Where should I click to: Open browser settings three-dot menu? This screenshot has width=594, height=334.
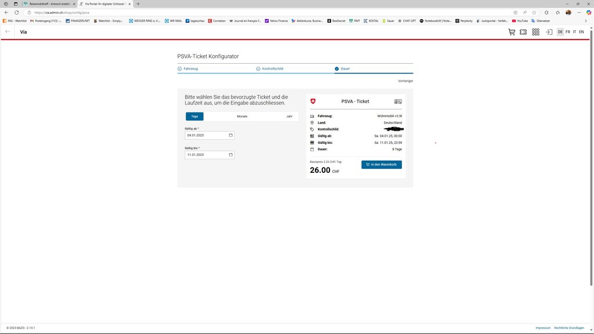579,13
